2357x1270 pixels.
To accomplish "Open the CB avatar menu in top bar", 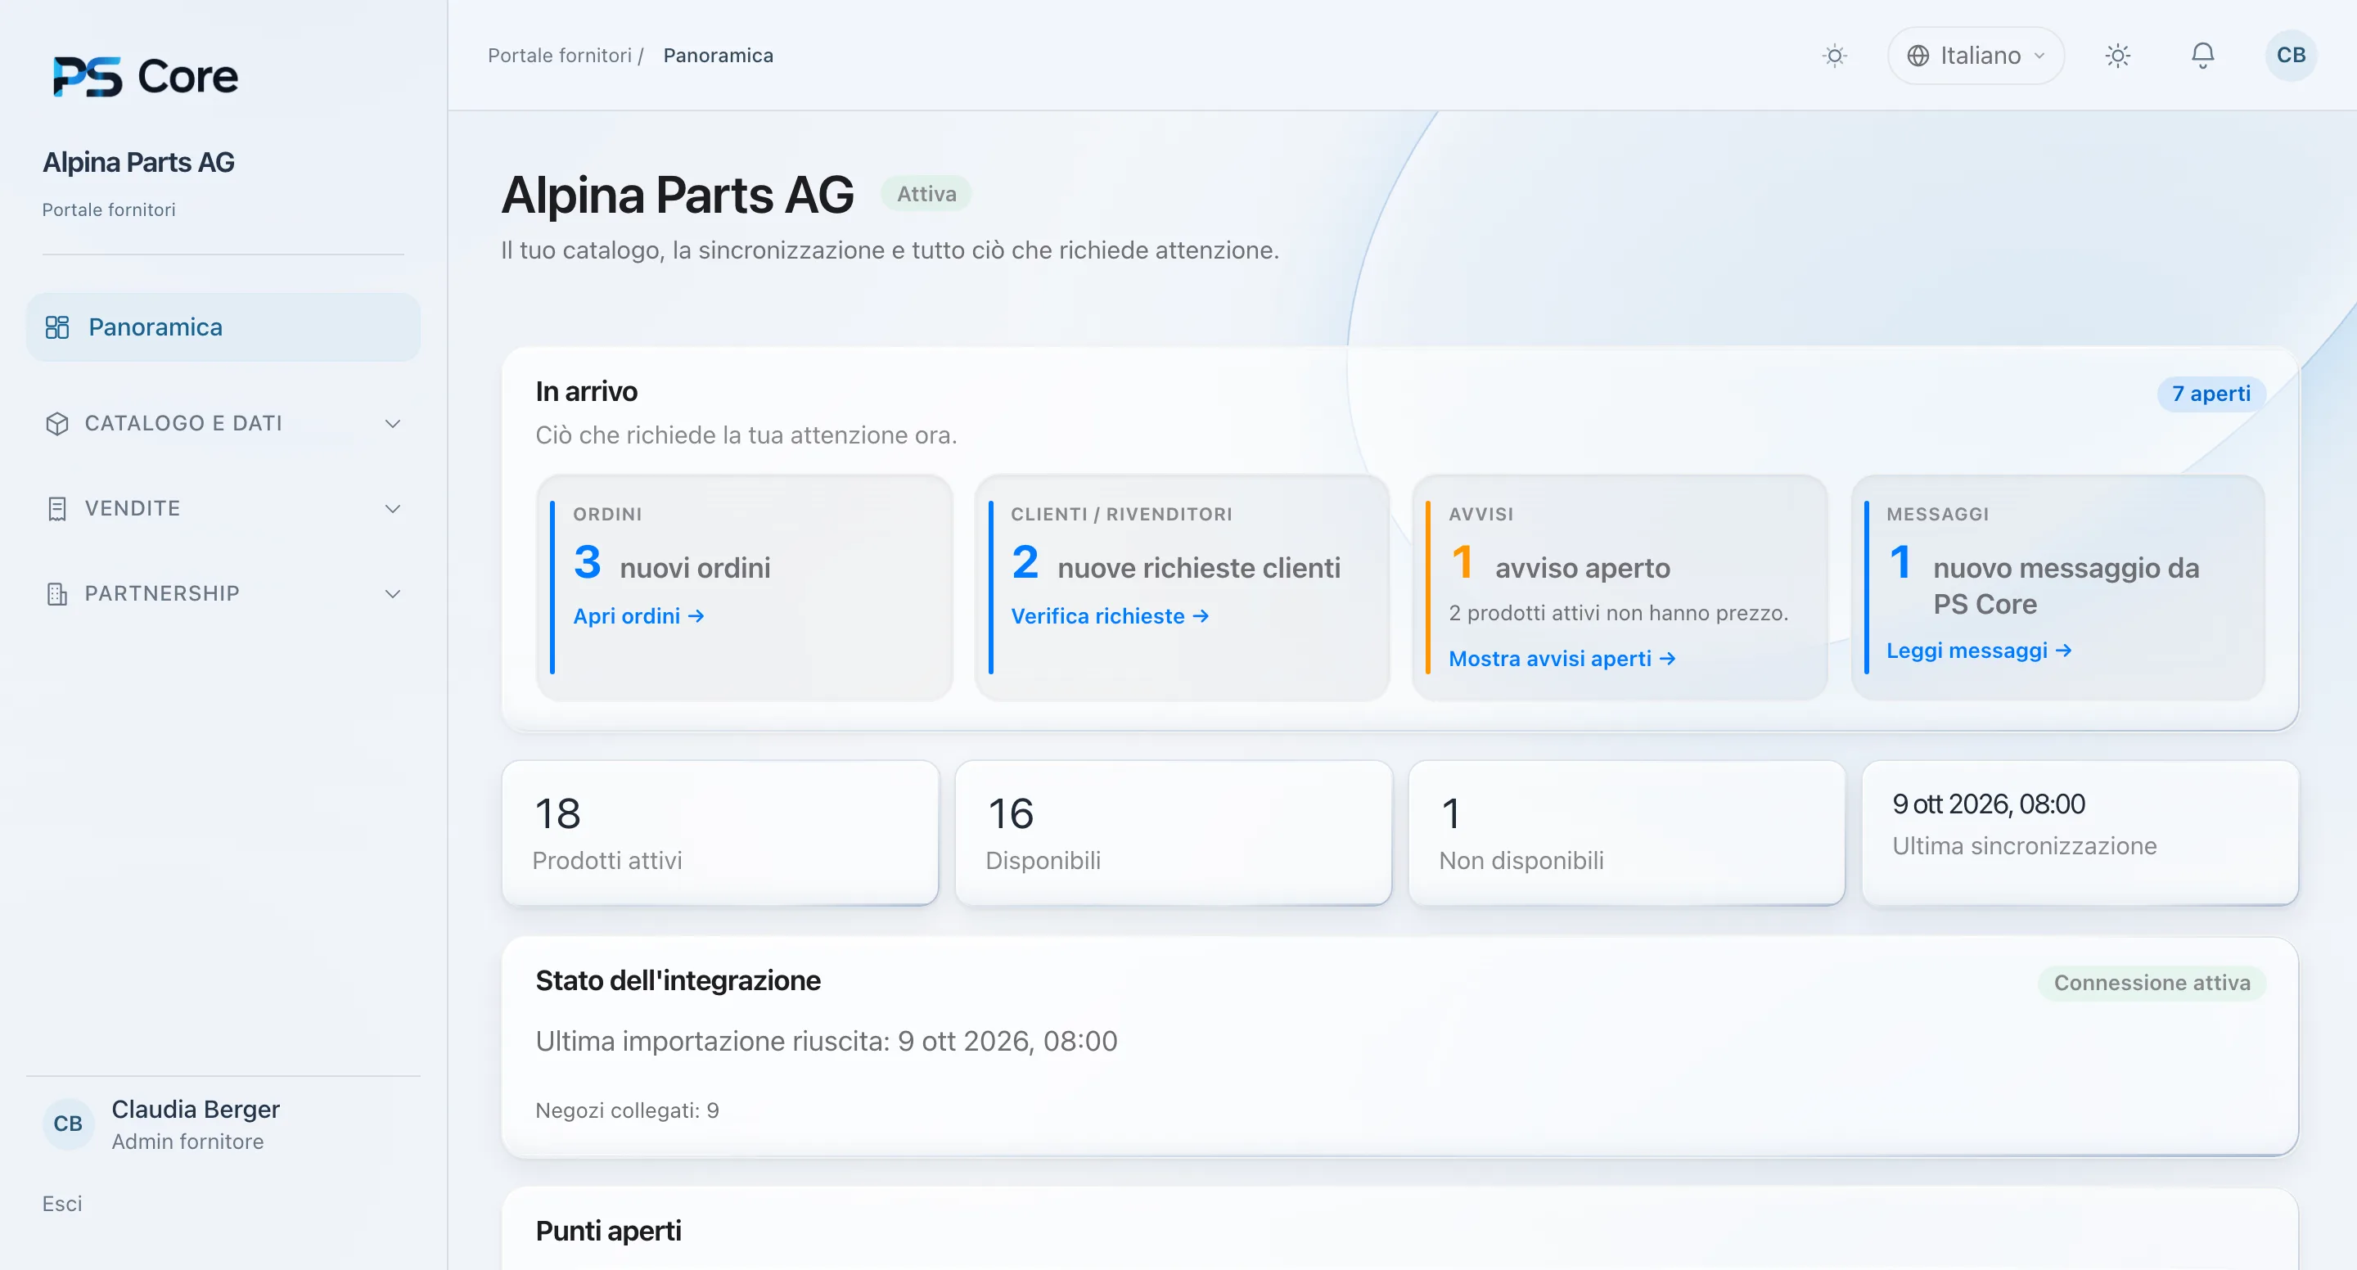I will coord(2290,56).
